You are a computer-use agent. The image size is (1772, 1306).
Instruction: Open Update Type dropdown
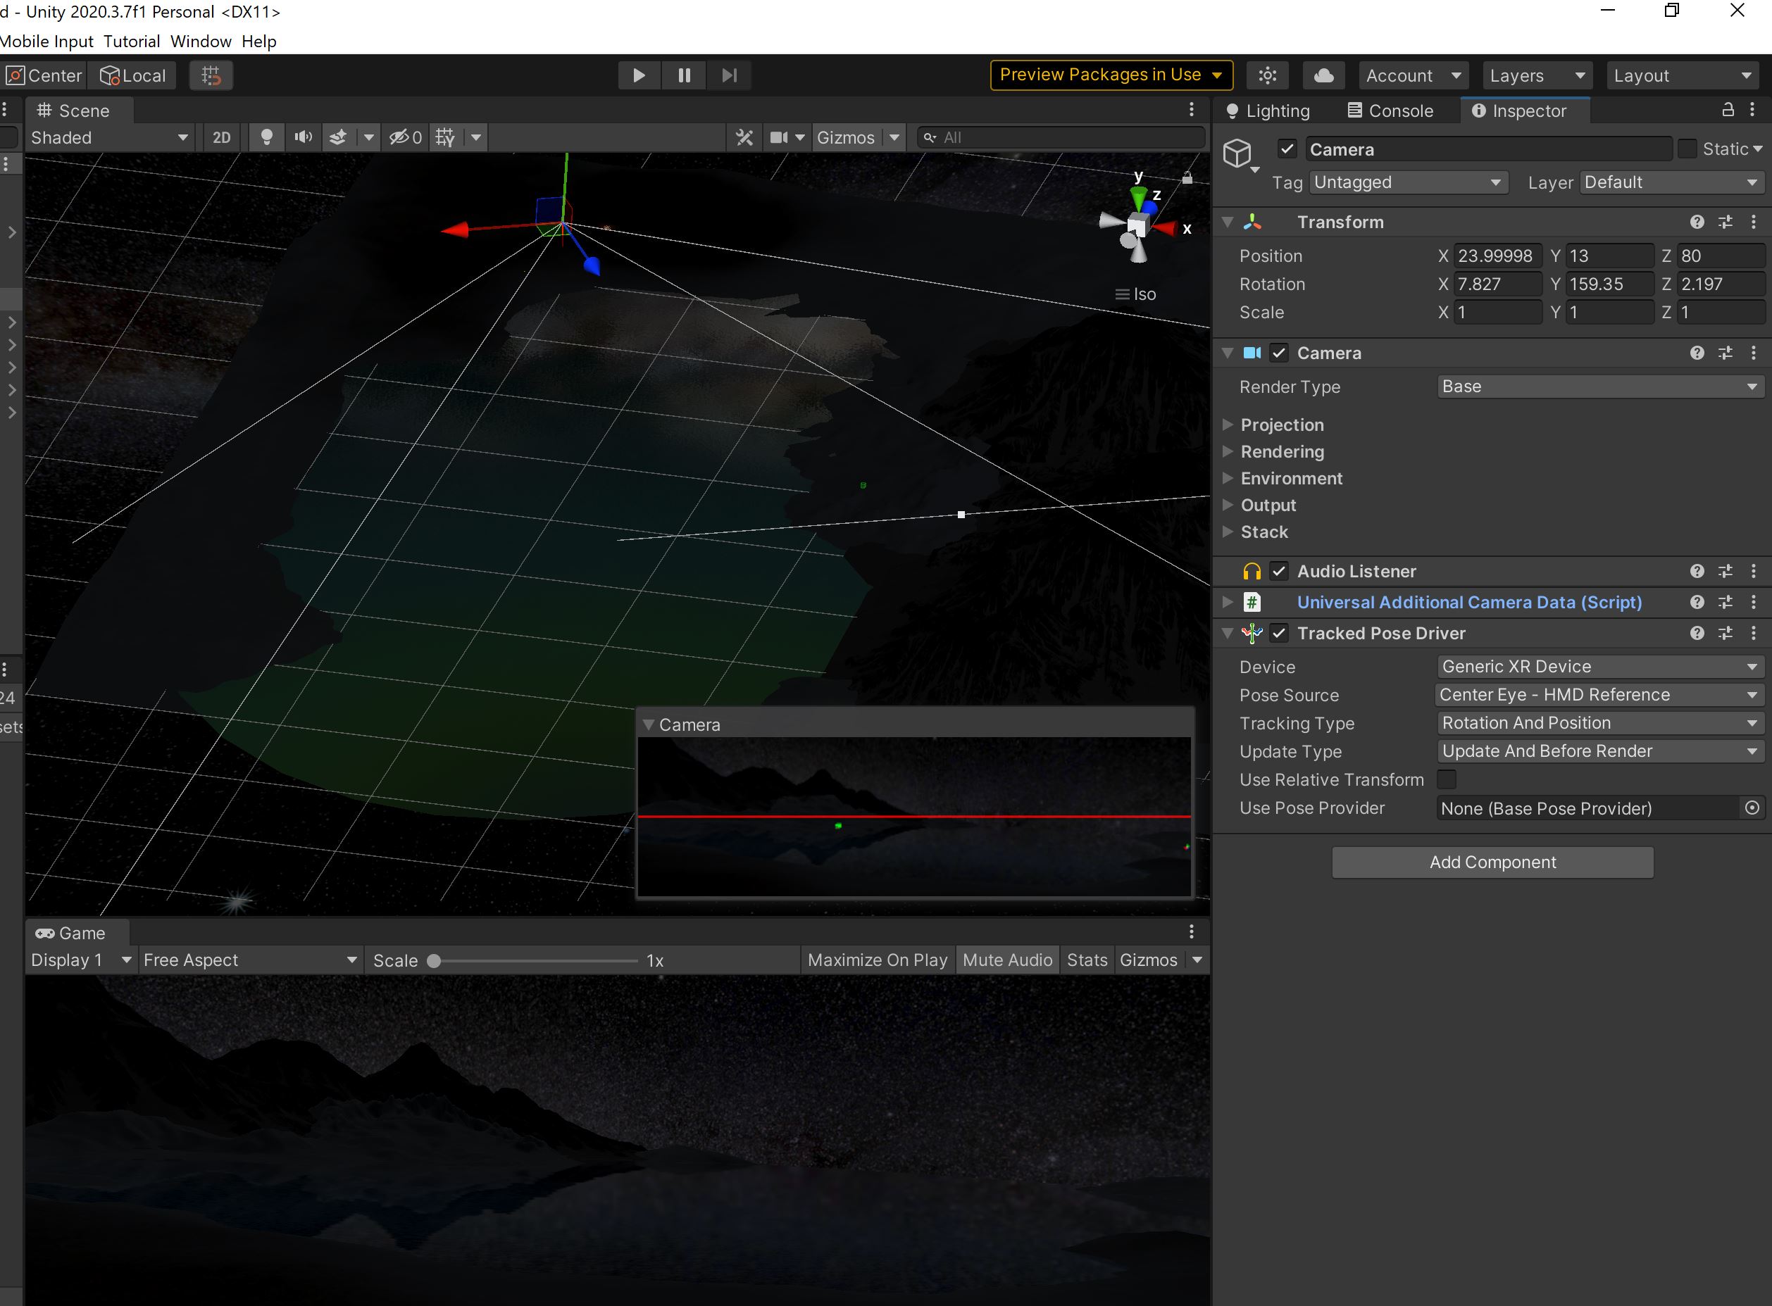coord(1600,751)
